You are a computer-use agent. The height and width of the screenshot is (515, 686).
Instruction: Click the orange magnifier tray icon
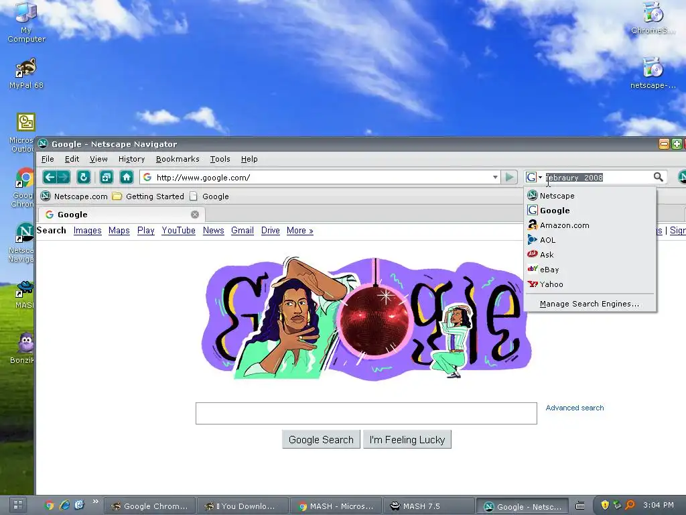pos(630,506)
